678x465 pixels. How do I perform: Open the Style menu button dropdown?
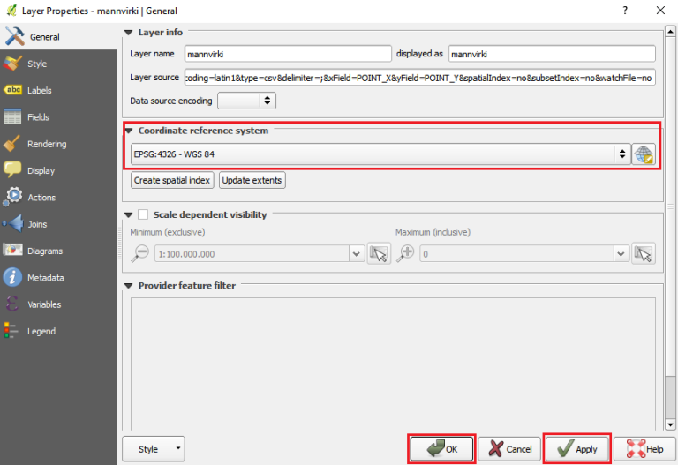[x=154, y=449]
